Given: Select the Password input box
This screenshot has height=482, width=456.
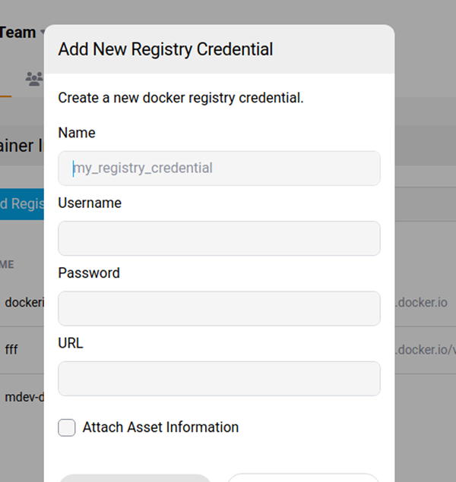Looking at the screenshot, I should 219,308.
